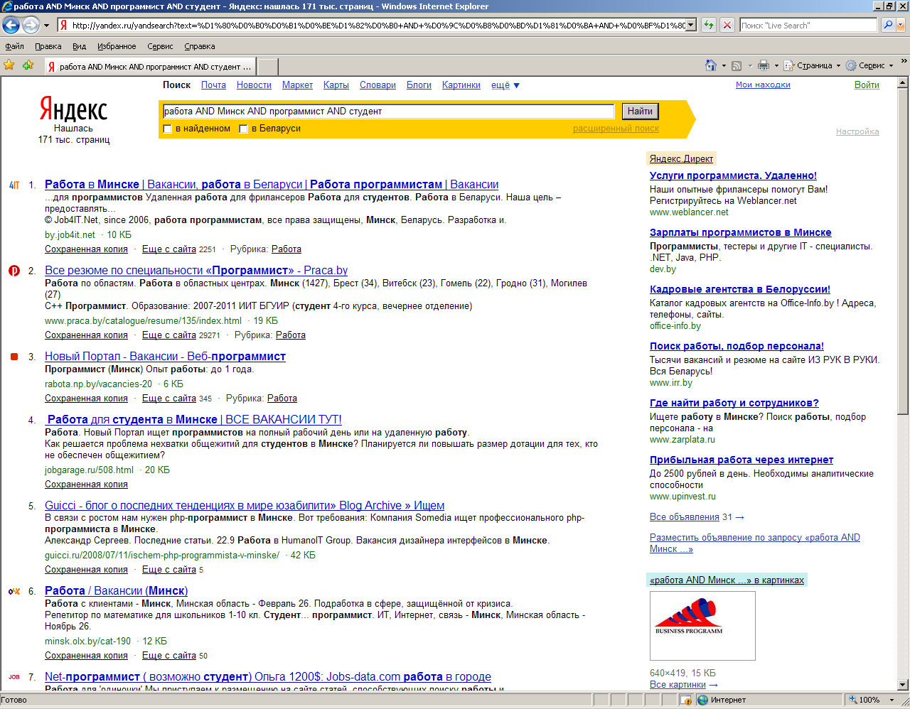Click the Найти search button

pos(640,111)
